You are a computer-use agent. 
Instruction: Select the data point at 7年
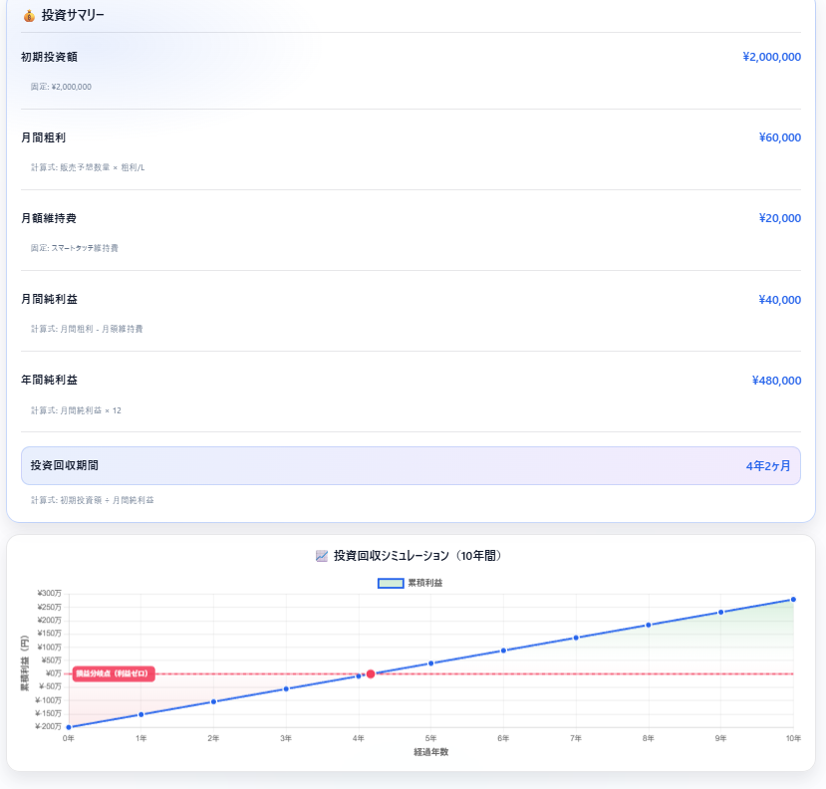pos(576,638)
